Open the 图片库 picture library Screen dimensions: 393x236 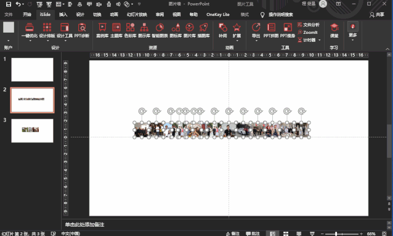point(190,30)
